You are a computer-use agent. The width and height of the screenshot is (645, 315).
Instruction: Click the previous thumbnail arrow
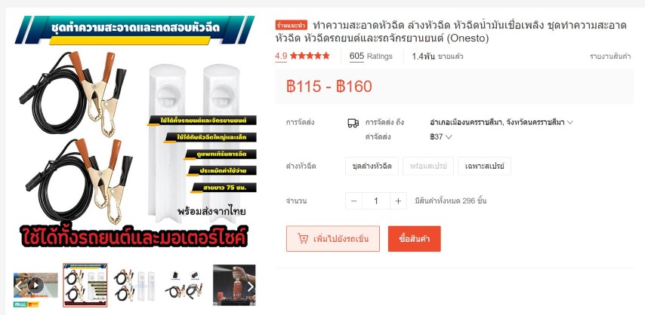tap(19, 286)
